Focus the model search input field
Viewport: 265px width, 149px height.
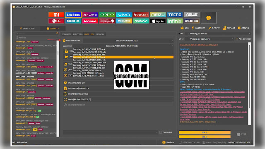coord(37,34)
